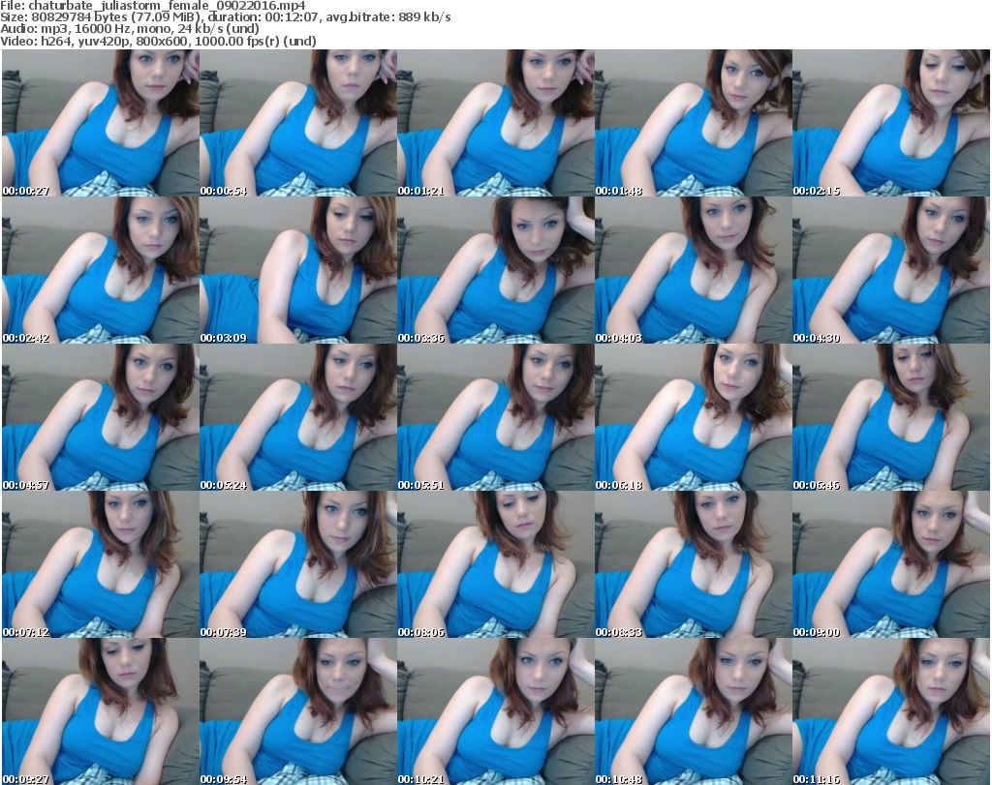The width and height of the screenshot is (992, 785).
Task: Choose the frame timestamped 00:04:03
Action: tap(694, 270)
